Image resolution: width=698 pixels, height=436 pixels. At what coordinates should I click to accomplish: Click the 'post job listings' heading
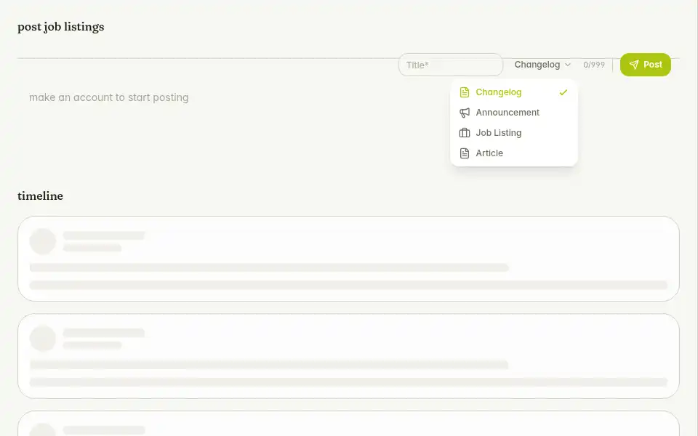tap(60, 27)
